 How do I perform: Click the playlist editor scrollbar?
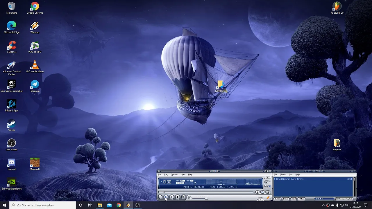pyautogui.click(x=354, y=187)
